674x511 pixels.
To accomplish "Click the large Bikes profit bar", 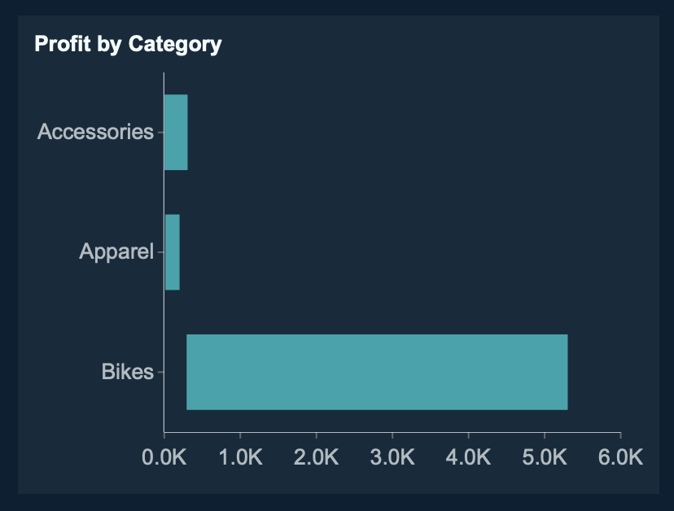I will (376, 372).
